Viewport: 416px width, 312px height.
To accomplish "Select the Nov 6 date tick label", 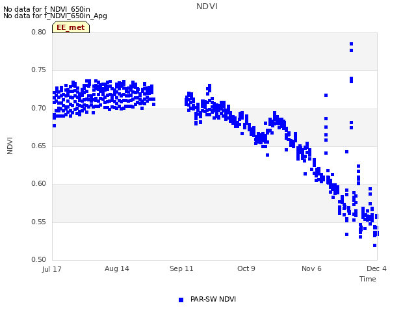I will coord(311,268).
